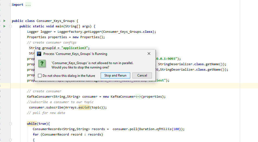
Task: Click the green question mark icon
Action: (x=42, y=64)
